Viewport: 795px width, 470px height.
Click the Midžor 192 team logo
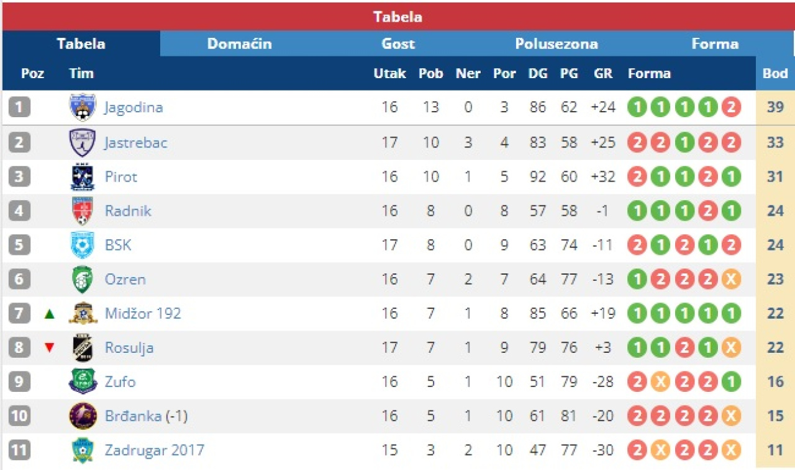pos(83,313)
